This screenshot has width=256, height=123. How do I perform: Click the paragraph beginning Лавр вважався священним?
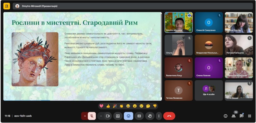pos(107,59)
